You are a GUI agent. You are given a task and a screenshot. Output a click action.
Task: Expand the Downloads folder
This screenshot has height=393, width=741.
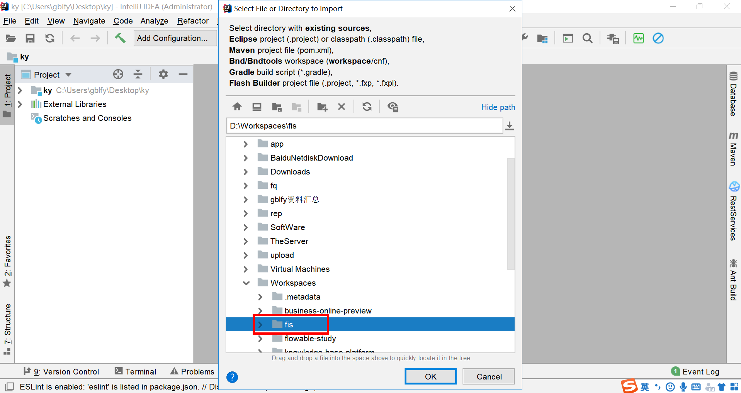246,172
